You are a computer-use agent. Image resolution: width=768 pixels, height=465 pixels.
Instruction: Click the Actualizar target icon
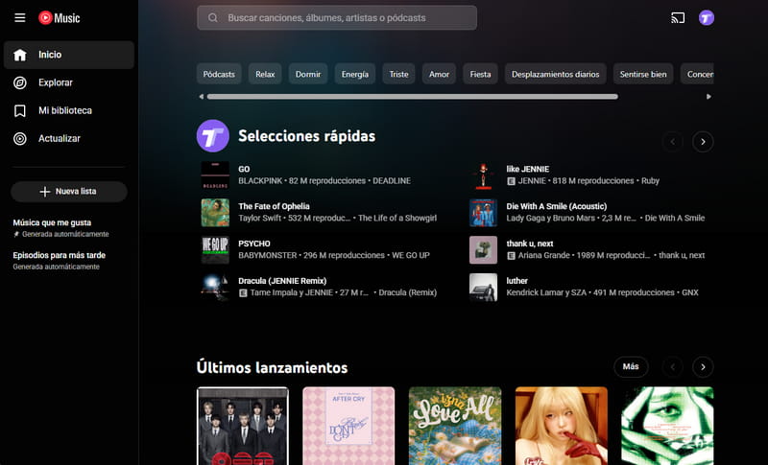tap(19, 138)
